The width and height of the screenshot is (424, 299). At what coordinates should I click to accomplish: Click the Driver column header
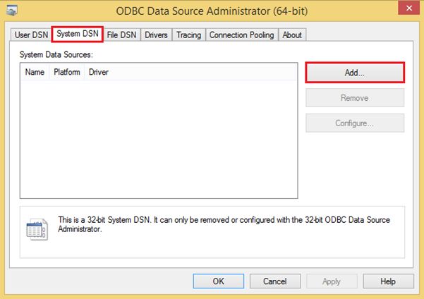pos(99,72)
